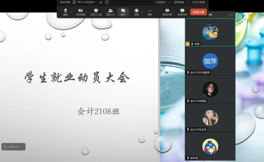Open 主持人工具 host tools shield icon
Viewport: 264px width, 162px height.
pyautogui.click(x=96, y=12)
